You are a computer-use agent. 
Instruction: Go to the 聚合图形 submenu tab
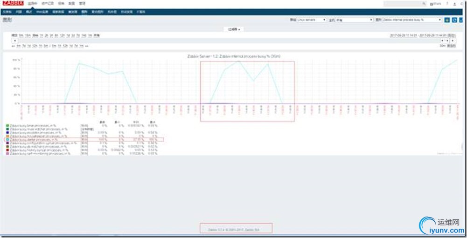coord(98,12)
